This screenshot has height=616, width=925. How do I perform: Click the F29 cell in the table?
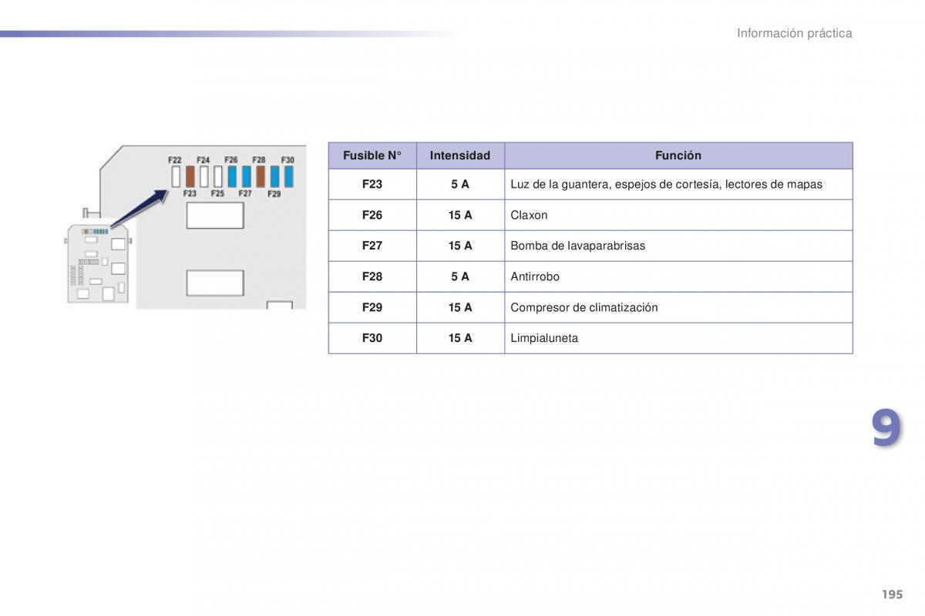coord(372,307)
